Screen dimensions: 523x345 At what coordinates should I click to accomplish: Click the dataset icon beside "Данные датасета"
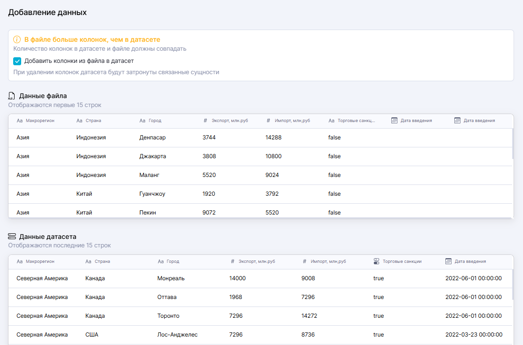coord(12,237)
